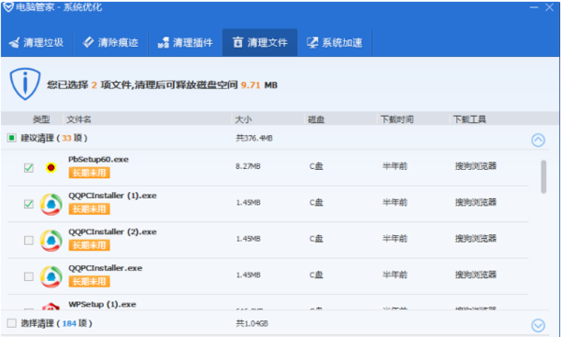Expand the 选择清理 section arrow
The width and height of the screenshot is (561, 337).
pos(539,325)
